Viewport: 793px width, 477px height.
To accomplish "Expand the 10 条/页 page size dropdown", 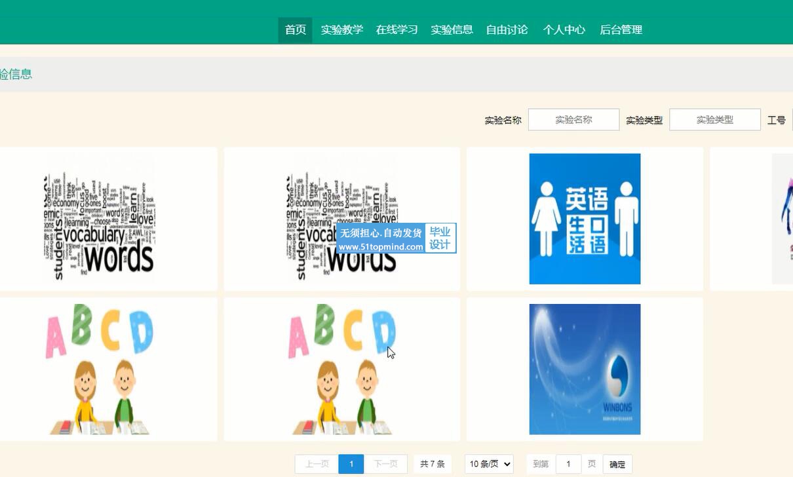I will click(488, 464).
